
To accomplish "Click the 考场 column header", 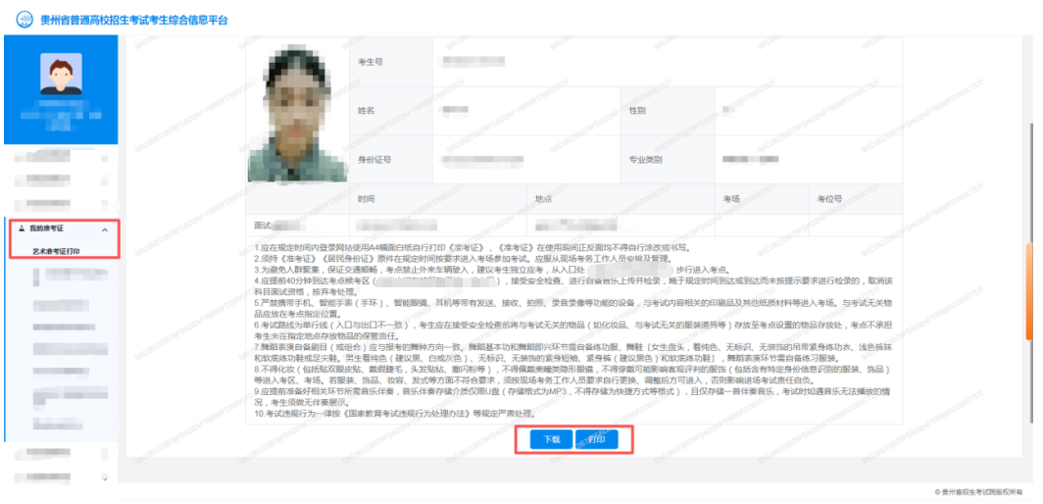I will coord(761,199).
